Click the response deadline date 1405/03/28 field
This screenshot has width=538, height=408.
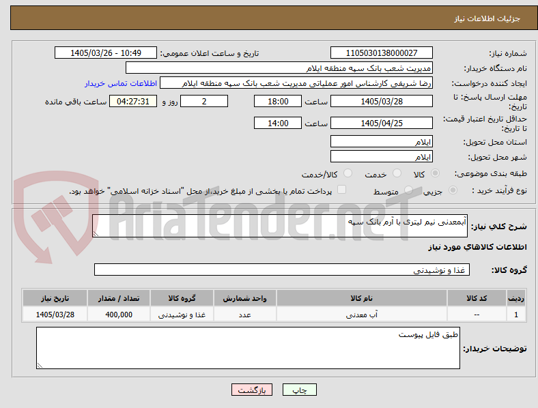[x=382, y=101]
